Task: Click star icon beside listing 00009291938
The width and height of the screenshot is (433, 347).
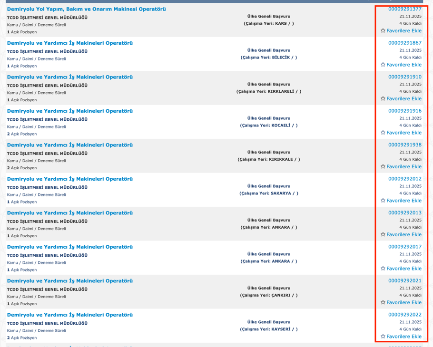Action: coord(383,167)
